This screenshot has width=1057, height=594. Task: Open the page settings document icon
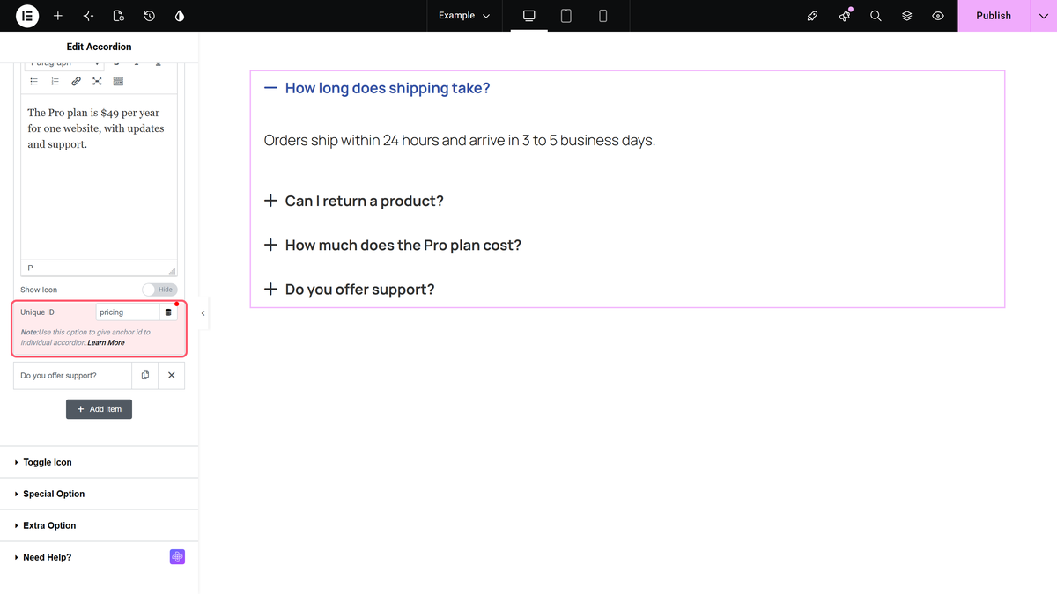(x=119, y=16)
